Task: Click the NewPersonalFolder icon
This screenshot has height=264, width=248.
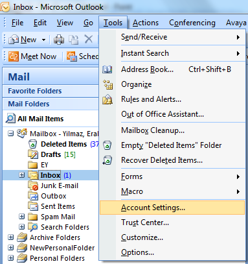Action: click(22, 248)
